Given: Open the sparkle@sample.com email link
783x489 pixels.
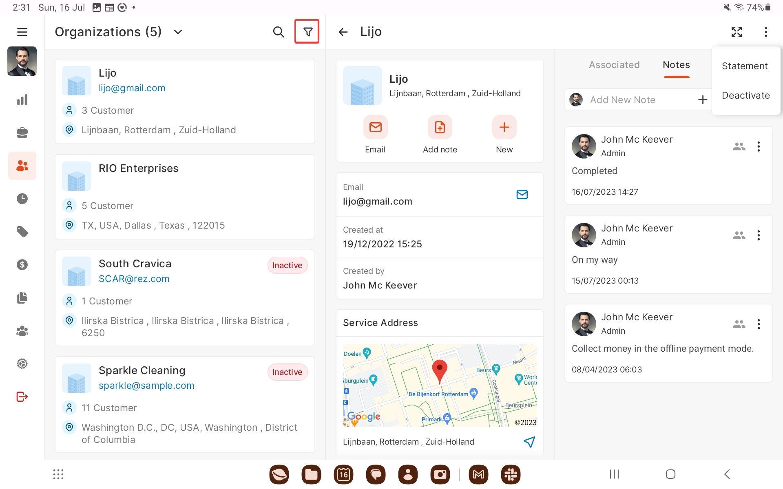Looking at the screenshot, I should [x=146, y=385].
